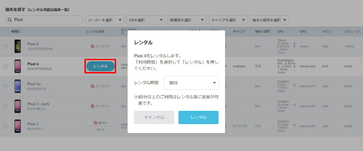The width and height of the screenshot is (363, 151).
Task: Favorite Pixel 3a with its star
Action: click(x=5, y=86)
